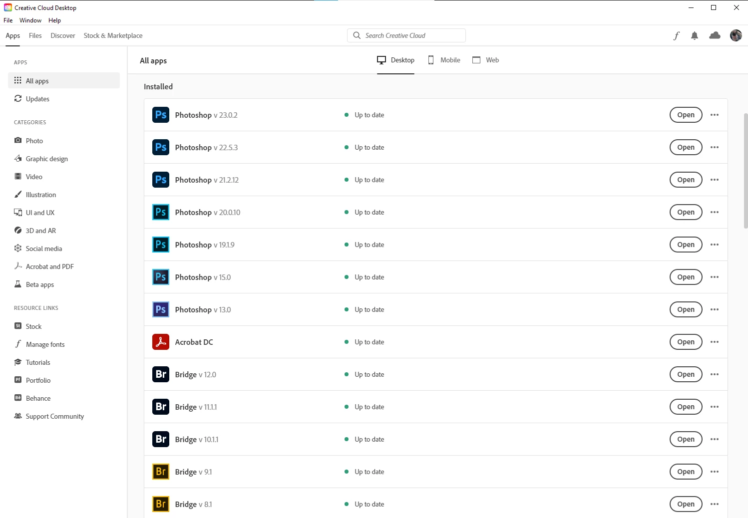This screenshot has width=748, height=518.
Task: Switch to the Discover tab
Action: [x=63, y=35]
